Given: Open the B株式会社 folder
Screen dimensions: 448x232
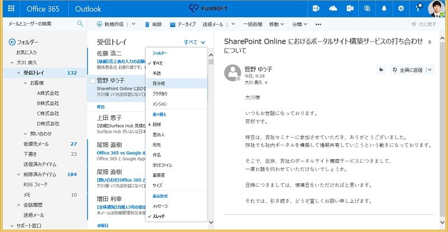Looking at the screenshot, I should point(48,103).
